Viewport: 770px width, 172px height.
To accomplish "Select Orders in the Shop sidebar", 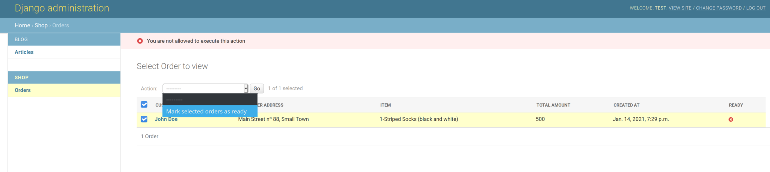I will (x=23, y=90).
